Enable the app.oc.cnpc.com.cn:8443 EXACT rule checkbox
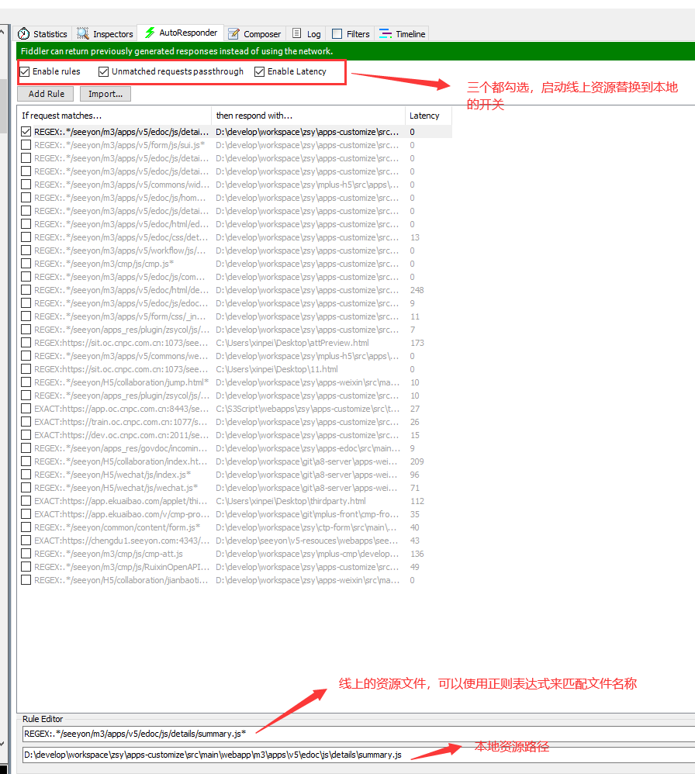Viewport: 695px width, 774px height. click(26, 409)
